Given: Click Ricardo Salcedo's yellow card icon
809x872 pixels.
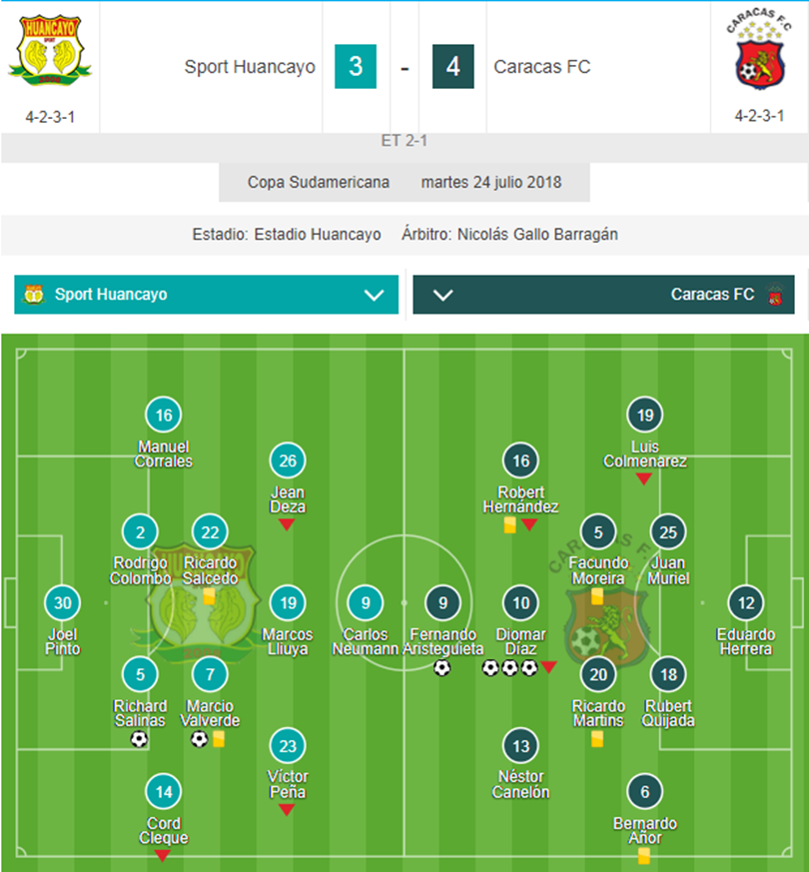Looking at the screenshot, I should point(209,596).
